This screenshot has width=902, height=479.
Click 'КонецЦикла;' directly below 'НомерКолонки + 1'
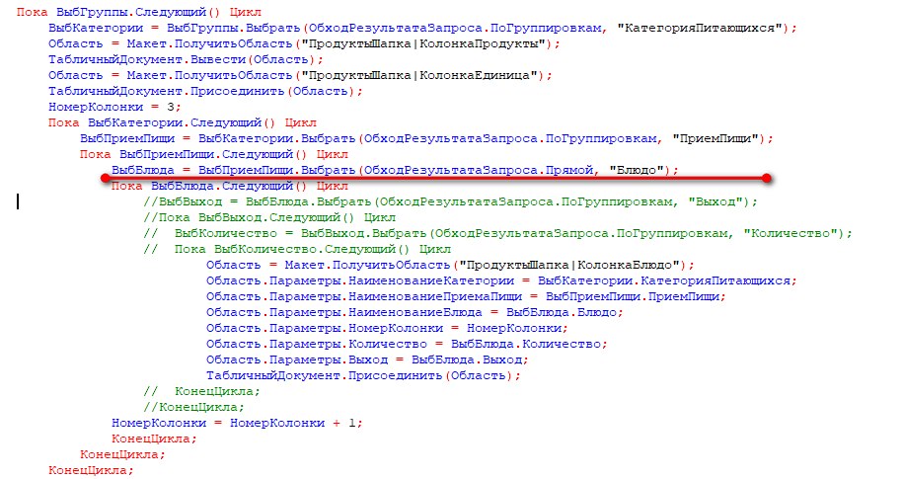(154, 439)
